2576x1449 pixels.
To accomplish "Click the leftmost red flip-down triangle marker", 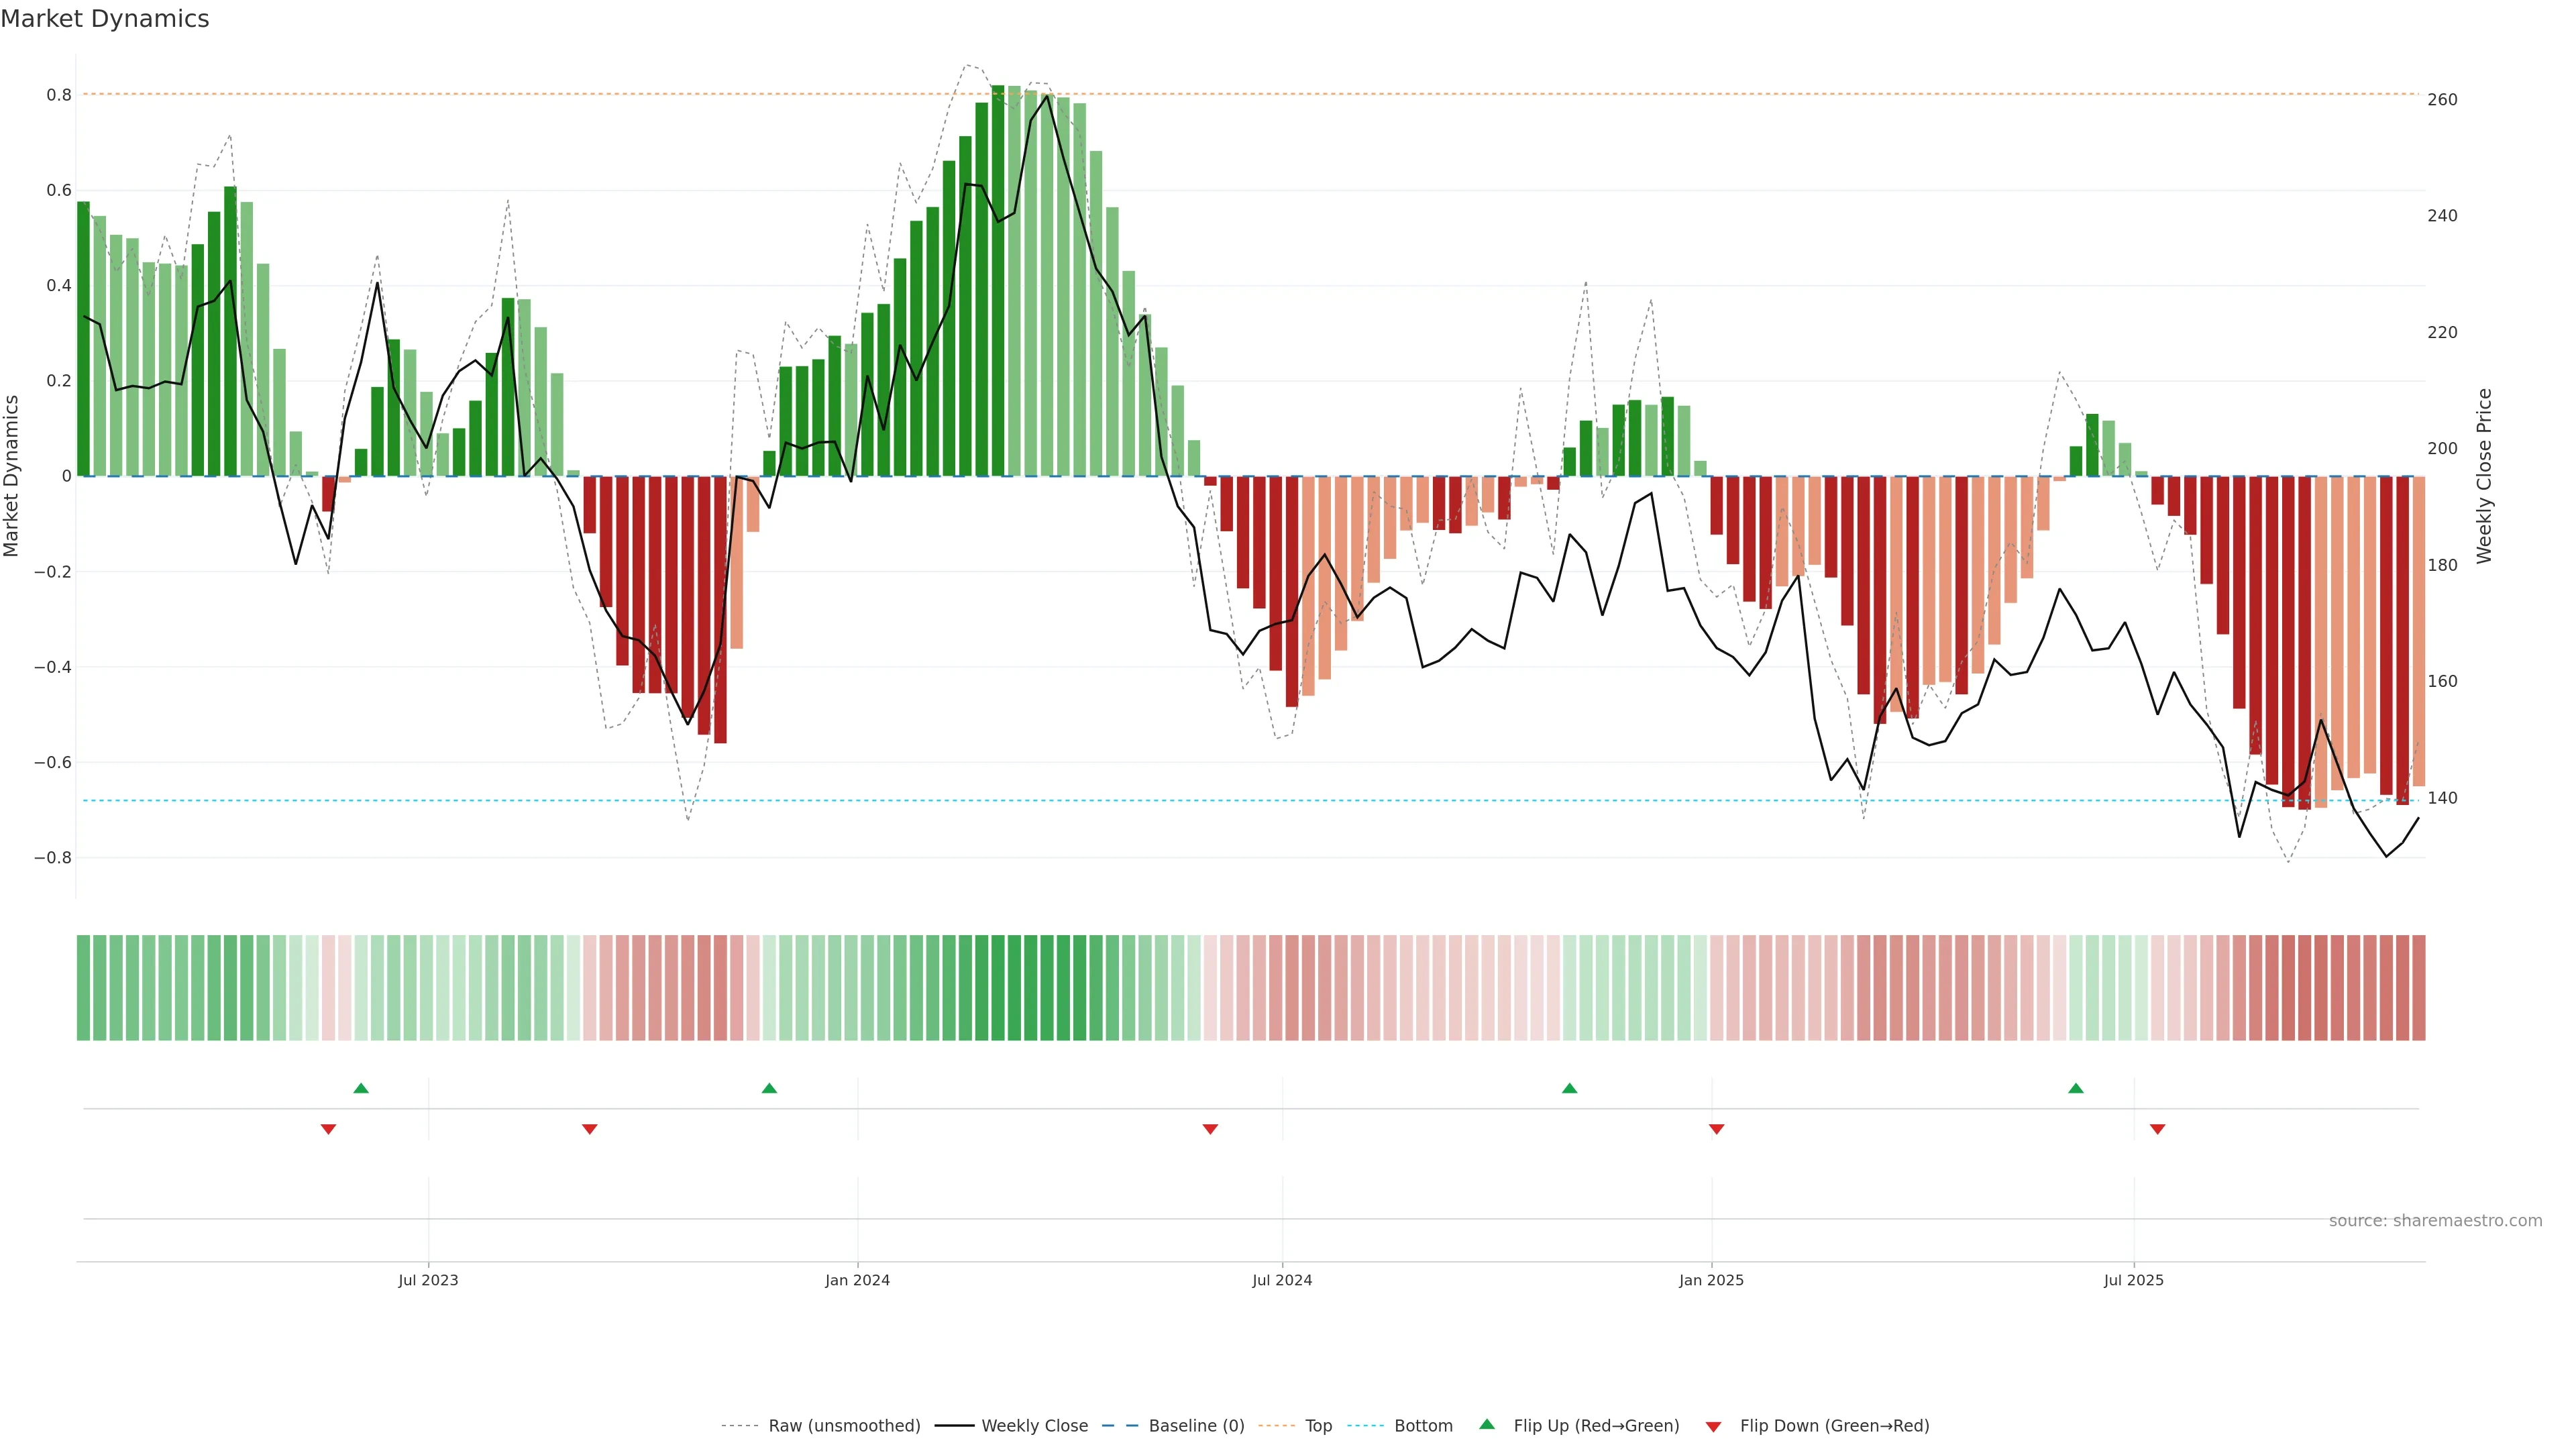I will tap(328, 1129).
